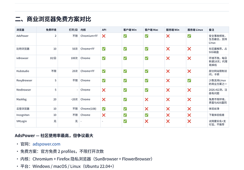Image resolution: width=244 pixels, height=170 pixels.
Task: Click Incogniton's API red cross
Action: [104, 115]
